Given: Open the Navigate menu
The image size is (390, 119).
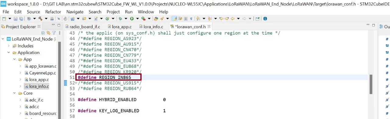Looking at the screenshot, I should tap(75, 12).
